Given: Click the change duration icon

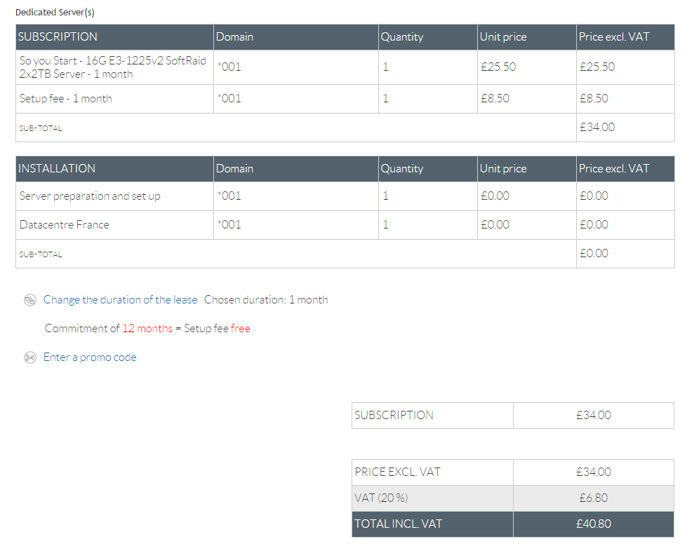Looking at the screenshot, I should (x=29, y=300).
